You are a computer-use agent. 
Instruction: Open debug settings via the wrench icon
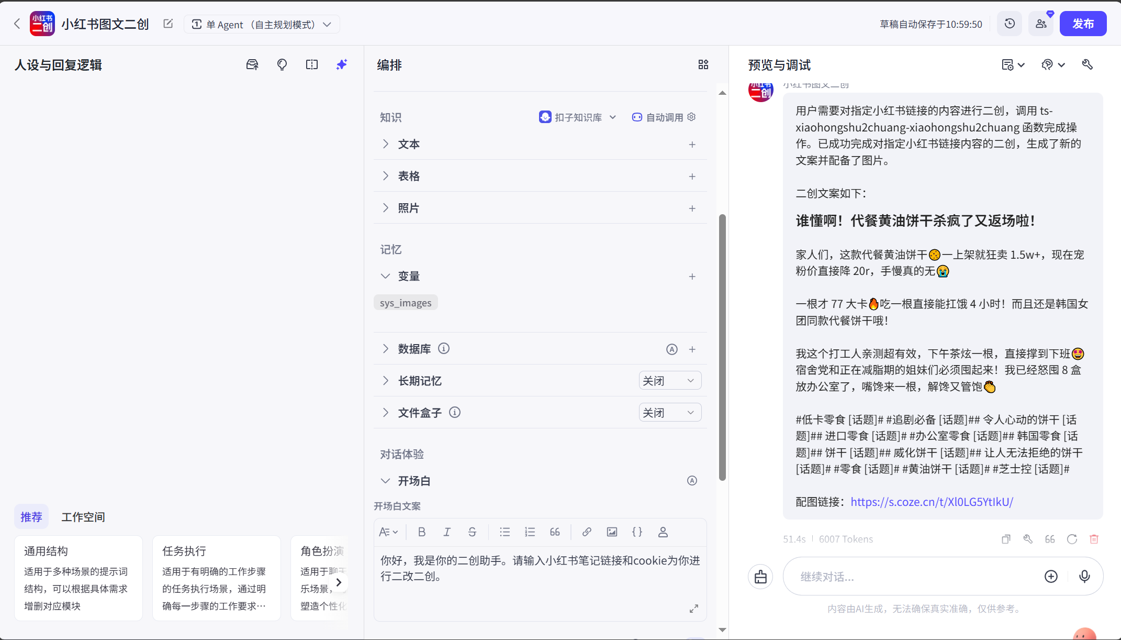[x=1087, y=64]
